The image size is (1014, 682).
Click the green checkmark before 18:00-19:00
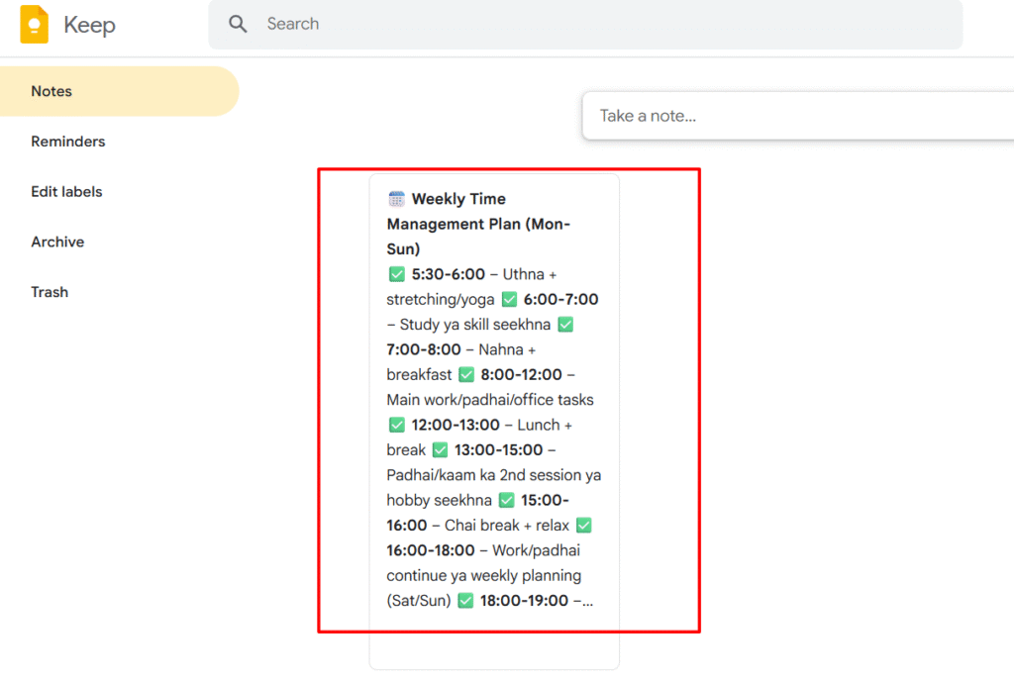coord(465,601)
